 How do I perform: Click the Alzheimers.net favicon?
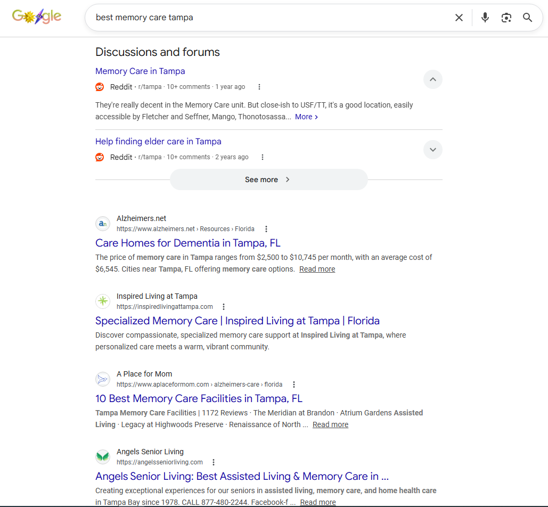(103, 224)
